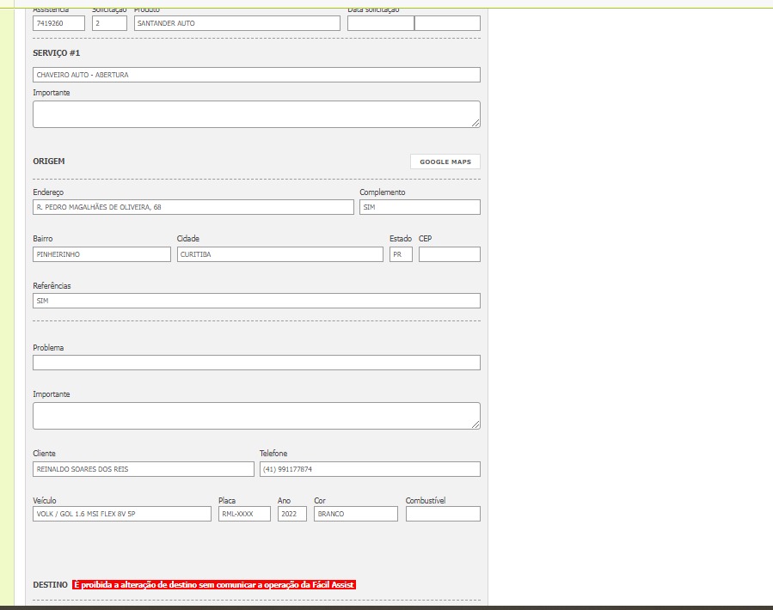Click the Estado label

[401, 239]
